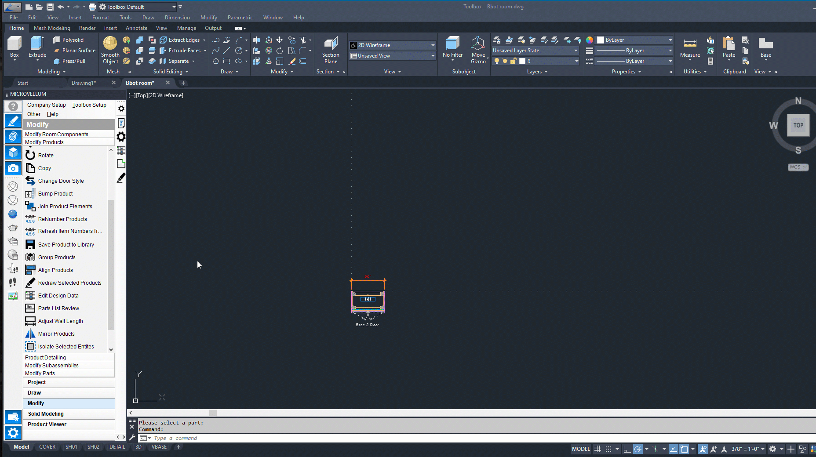The image size is (816, 457).
Task: Open the Measure utility
Action: pyautogui.click(x=690, y=47)
